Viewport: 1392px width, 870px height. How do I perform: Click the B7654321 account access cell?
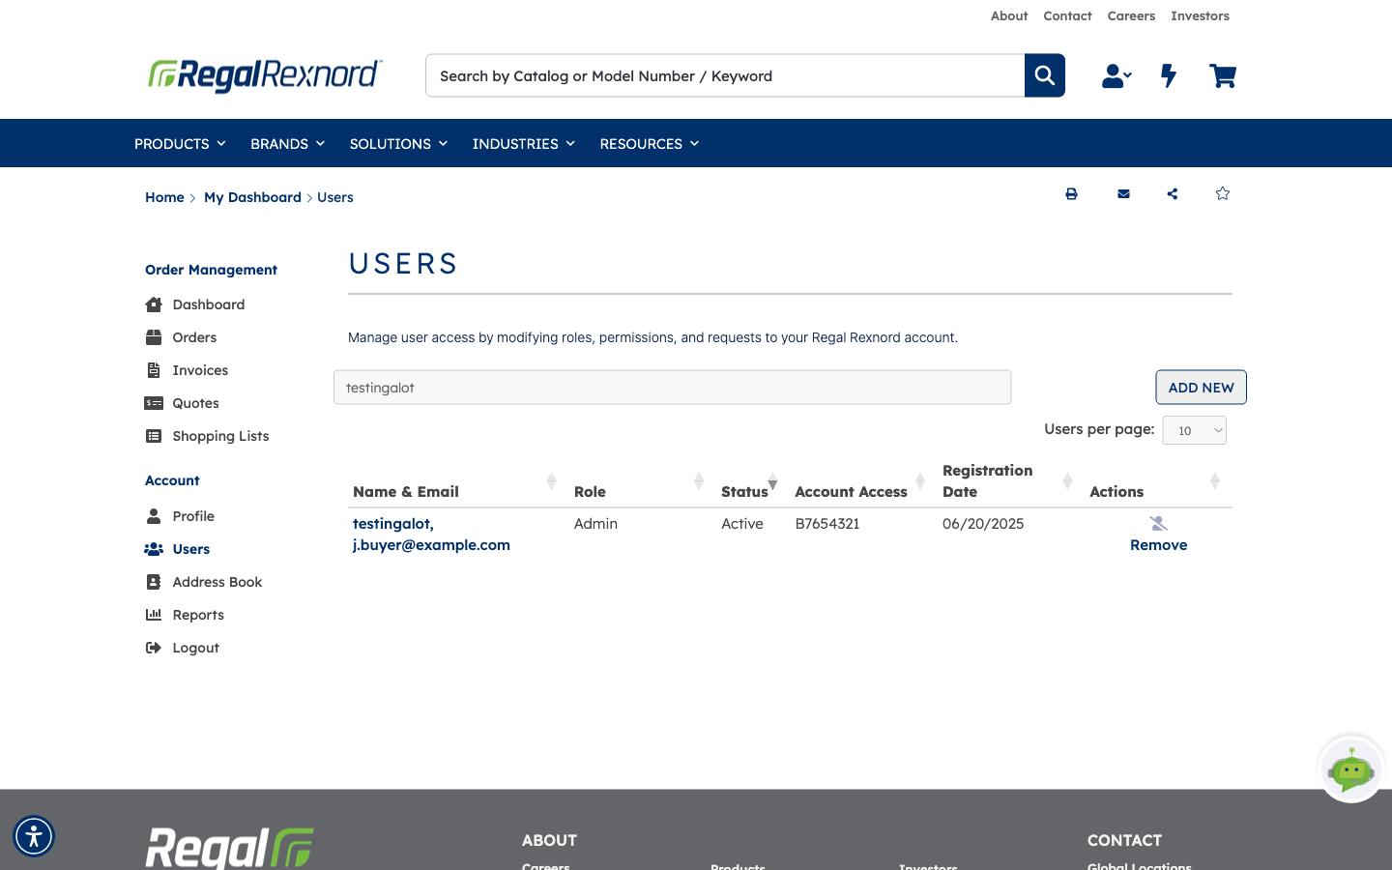click(827, 524)
